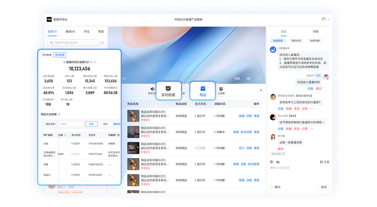
Task: Collapse the toolbar with double chevron button
Action: coord(261,90)
